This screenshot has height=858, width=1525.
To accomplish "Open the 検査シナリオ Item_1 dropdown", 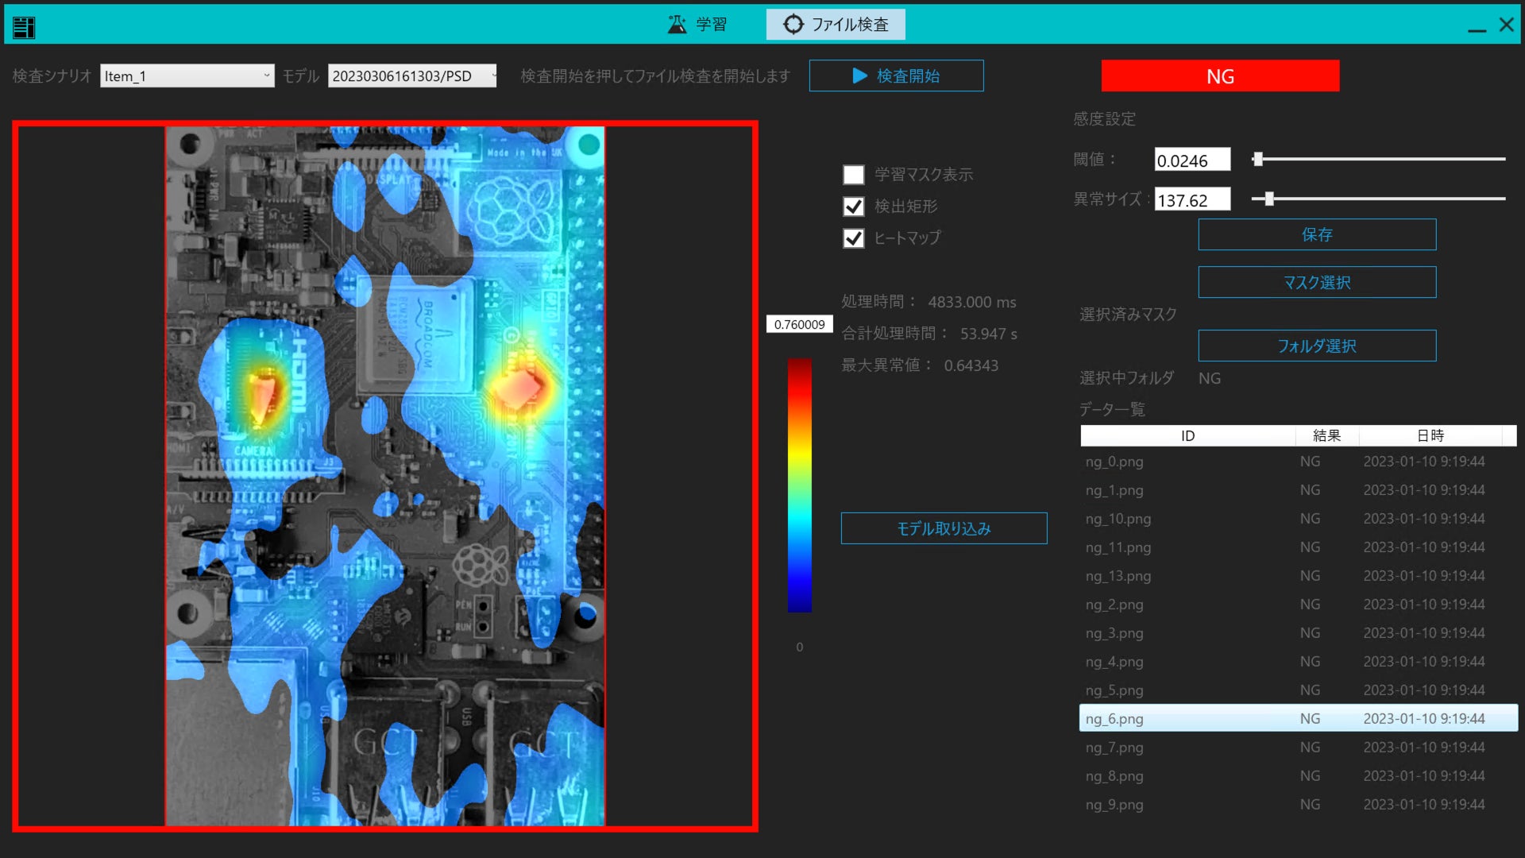I will pyautogui.click(x=187, y=76).
